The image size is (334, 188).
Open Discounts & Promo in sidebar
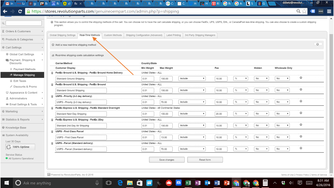pos(25,87)
